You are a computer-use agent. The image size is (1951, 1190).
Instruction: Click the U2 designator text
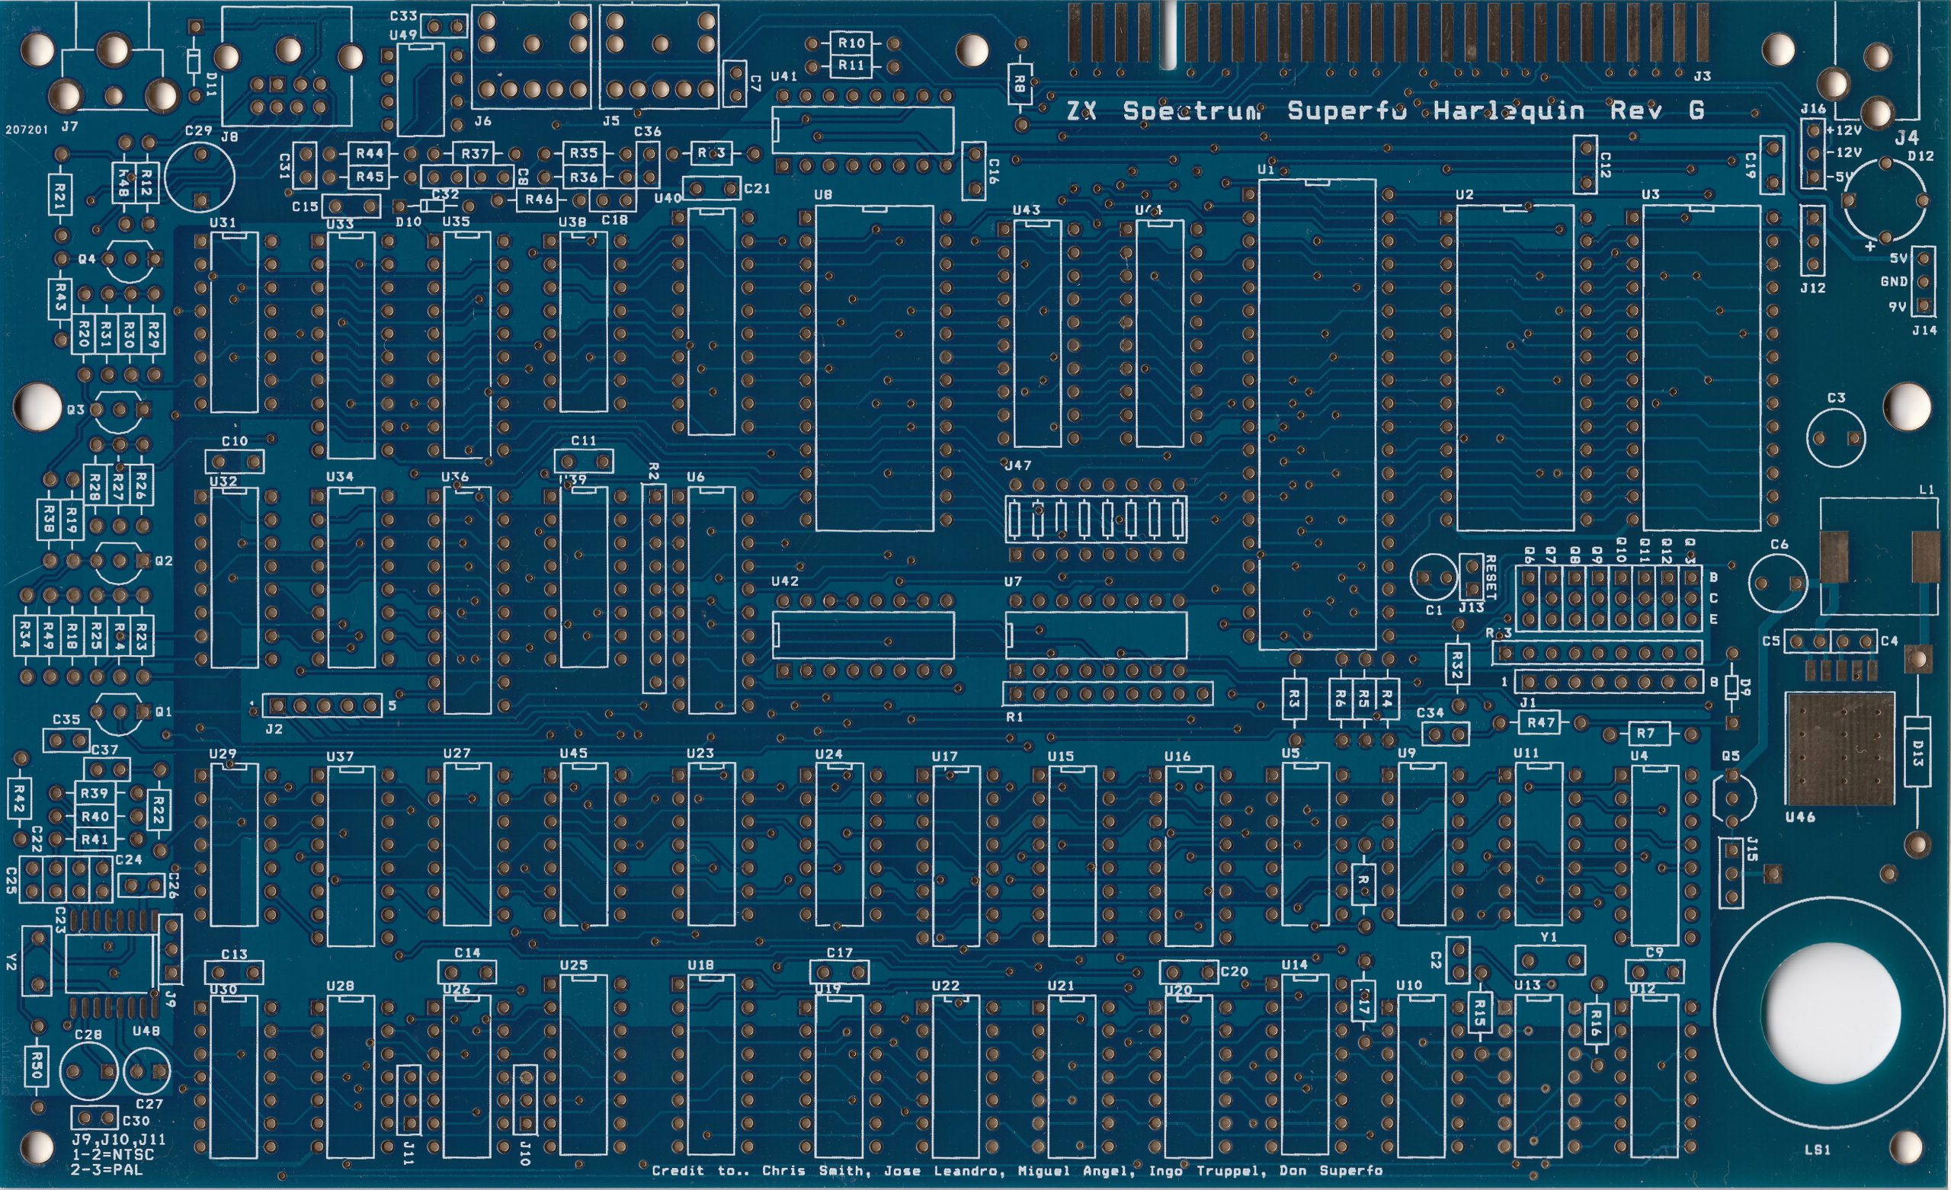pyautogui.click(x=1465, y=195)
